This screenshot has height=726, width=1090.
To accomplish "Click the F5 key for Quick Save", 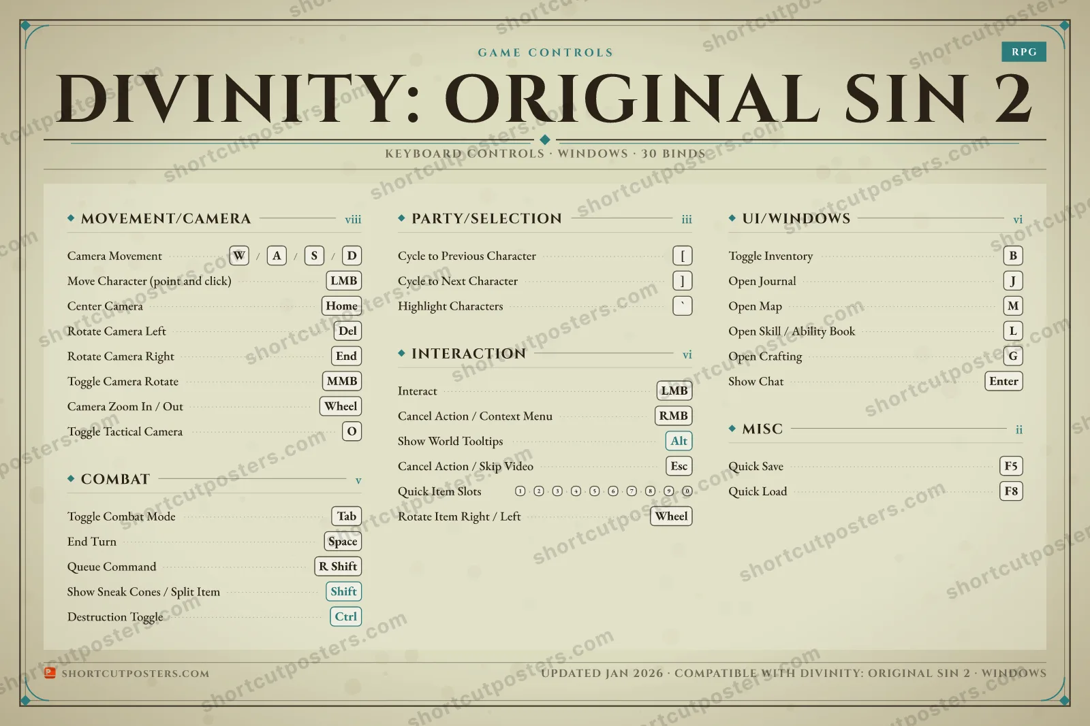I will (x=1012, y=466).
